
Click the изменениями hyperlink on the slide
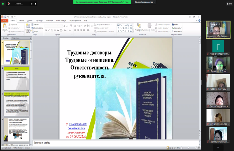coord(78,124)
